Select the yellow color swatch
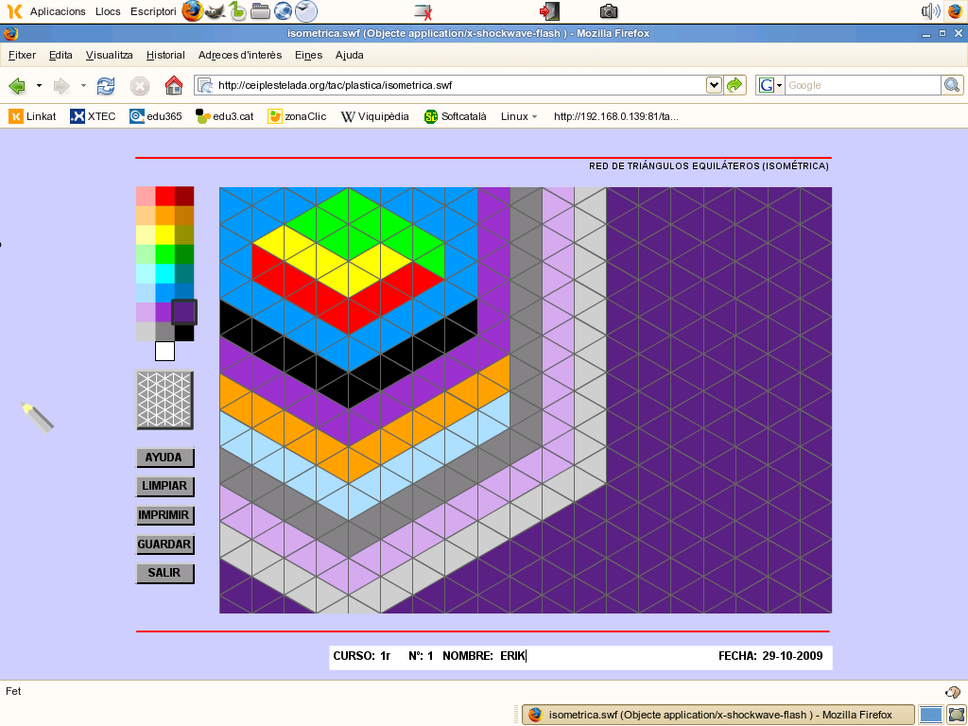 tap(164, 234)
